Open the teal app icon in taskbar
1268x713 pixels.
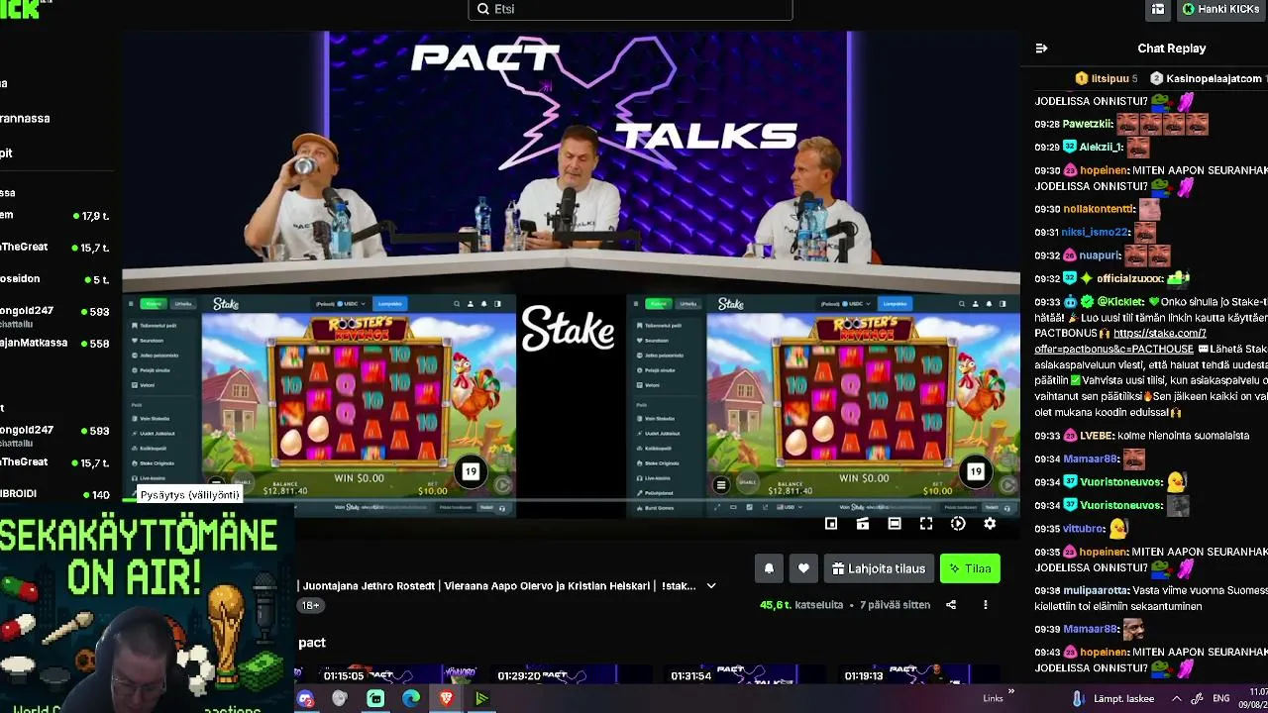tap(375, 698)
